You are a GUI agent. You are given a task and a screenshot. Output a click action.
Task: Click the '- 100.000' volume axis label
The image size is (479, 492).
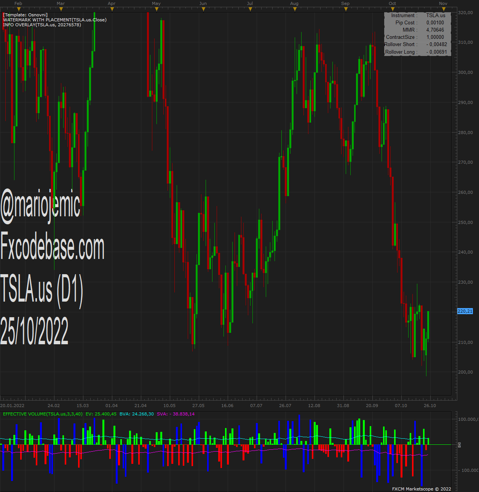[x=468, y=470]
